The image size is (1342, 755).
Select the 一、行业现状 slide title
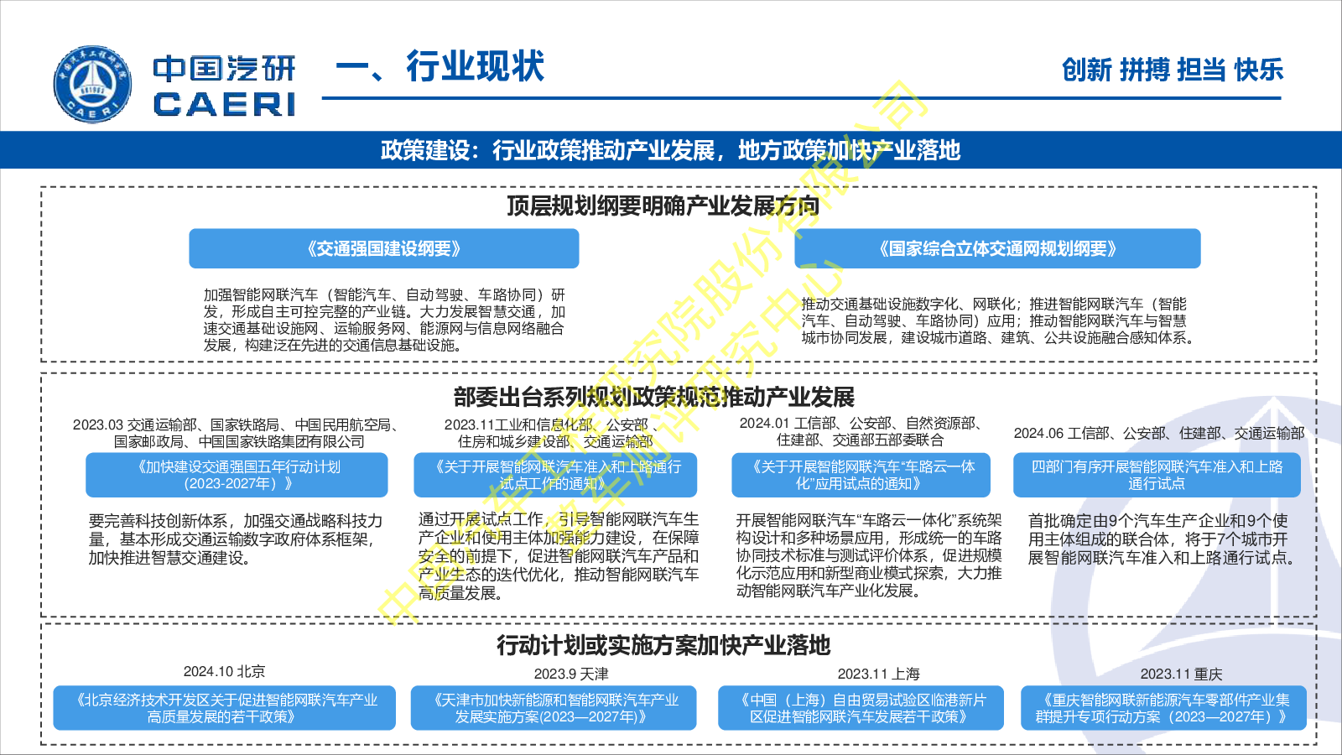(440, 66)
